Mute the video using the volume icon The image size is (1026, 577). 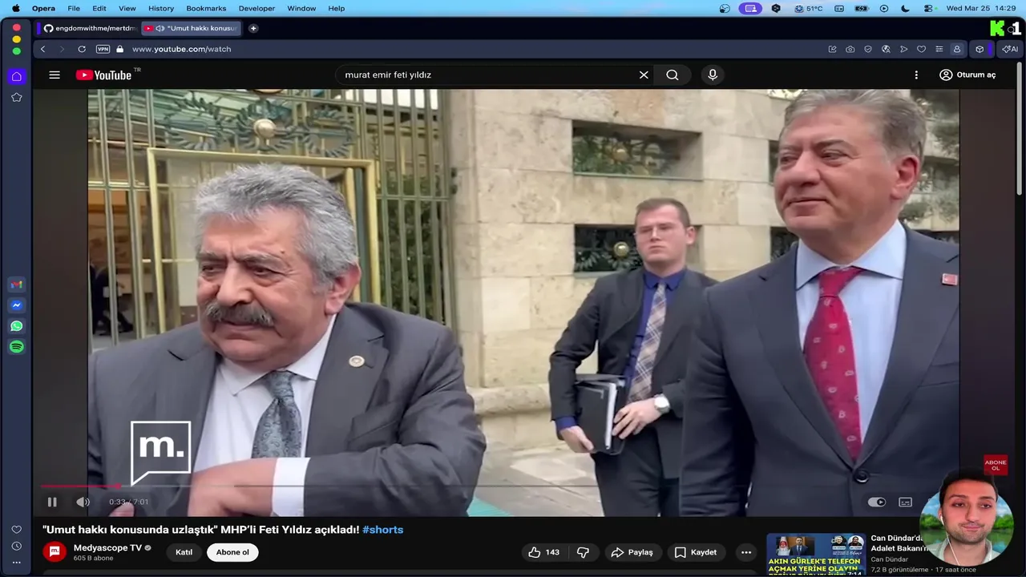pos(83,502)
